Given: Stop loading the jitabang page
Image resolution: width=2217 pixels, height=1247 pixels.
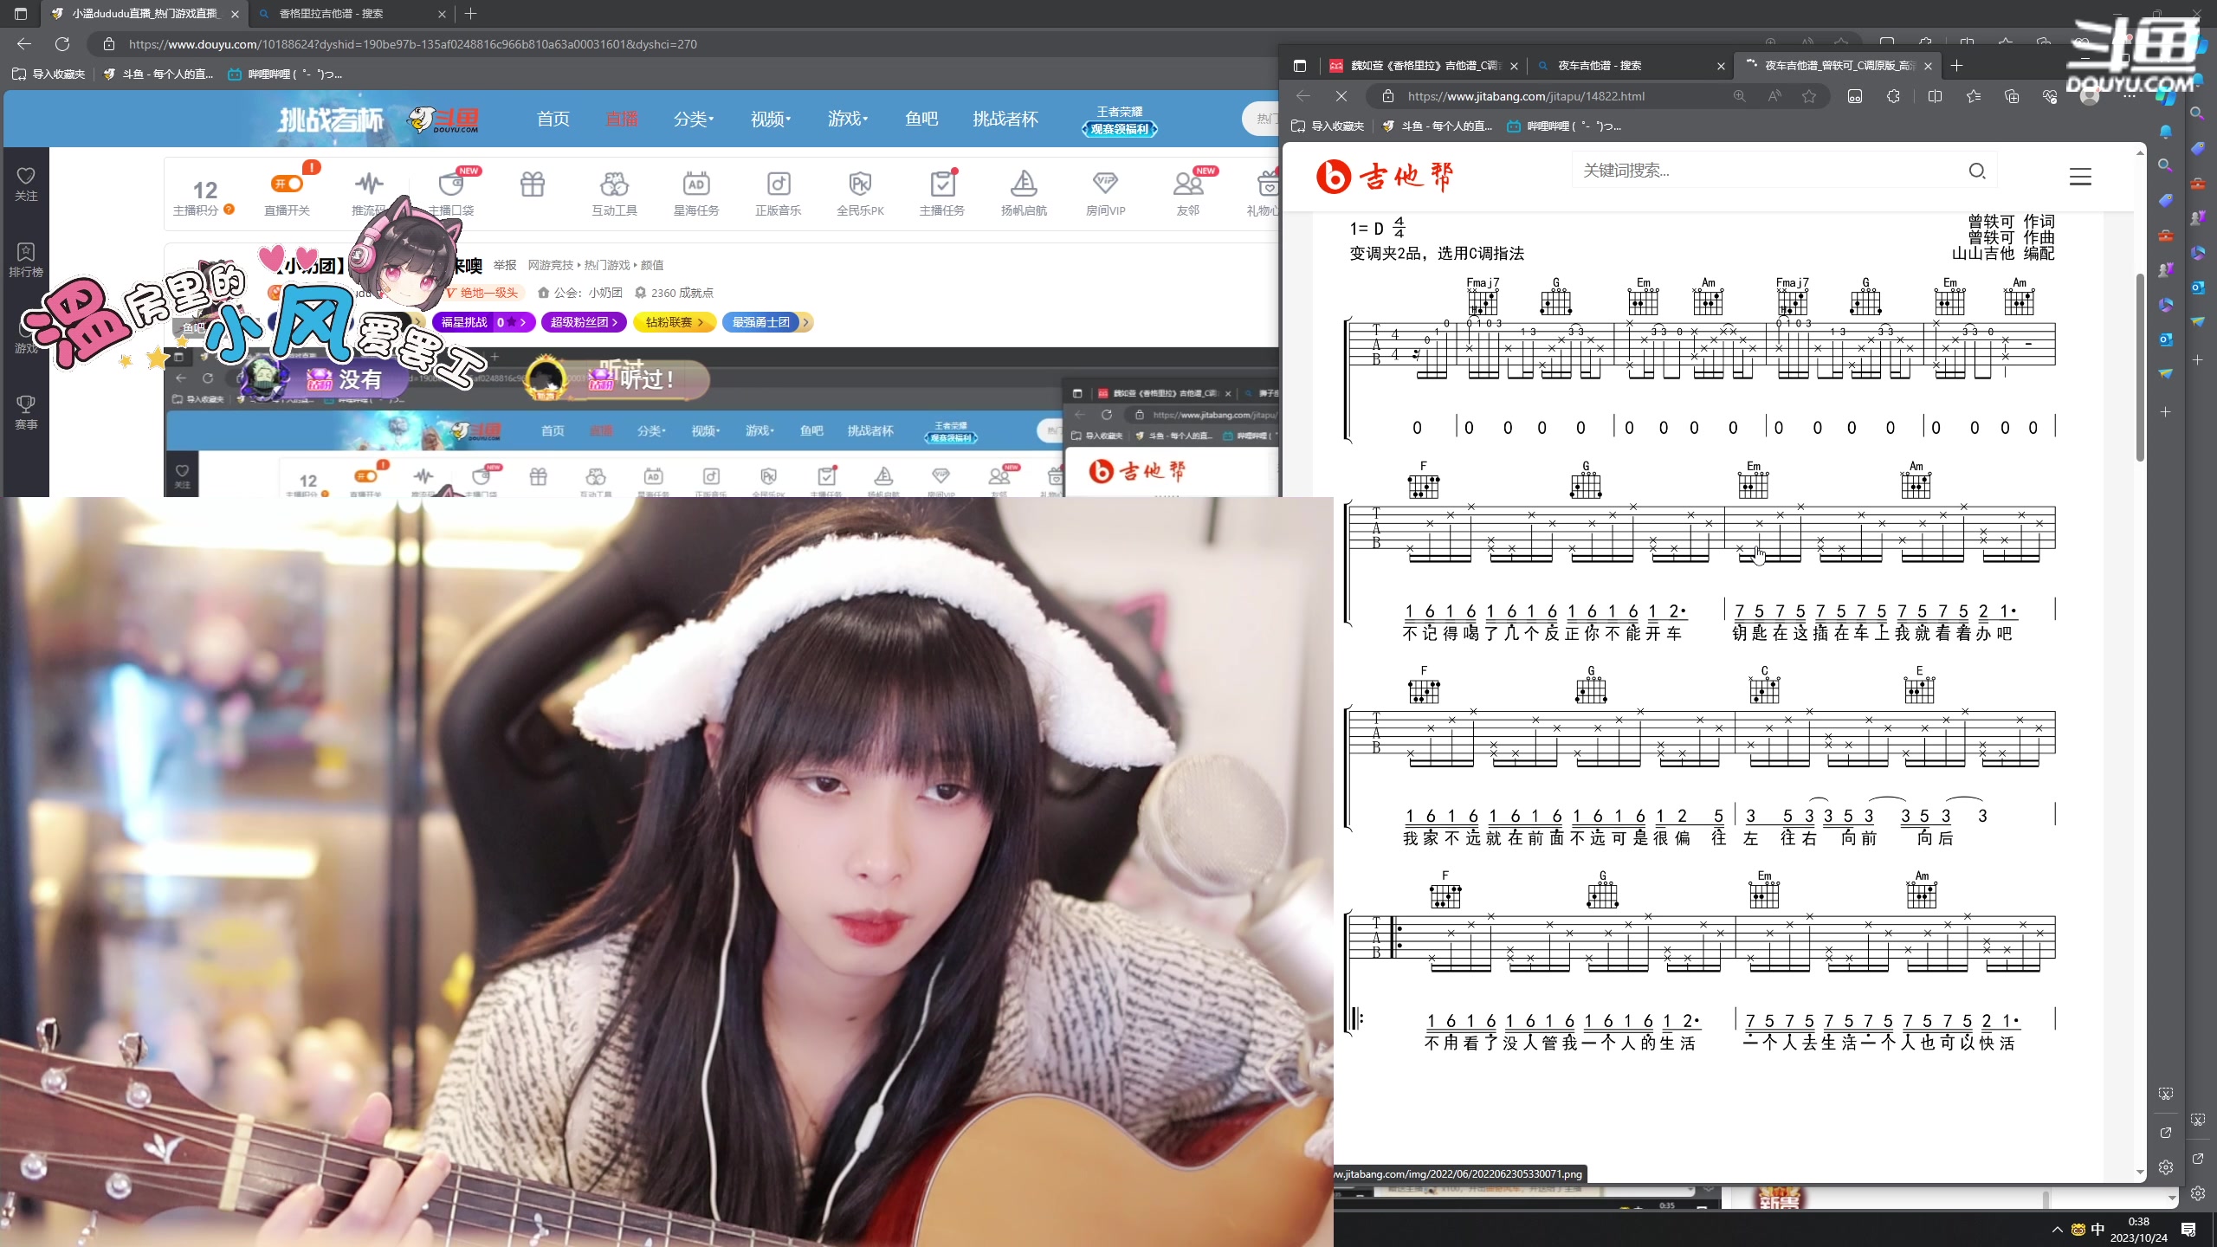Looking at the screenshot, I should (1341, 96).
